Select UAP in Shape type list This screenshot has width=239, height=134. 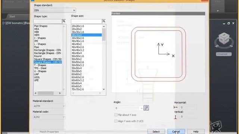(37, 74)
